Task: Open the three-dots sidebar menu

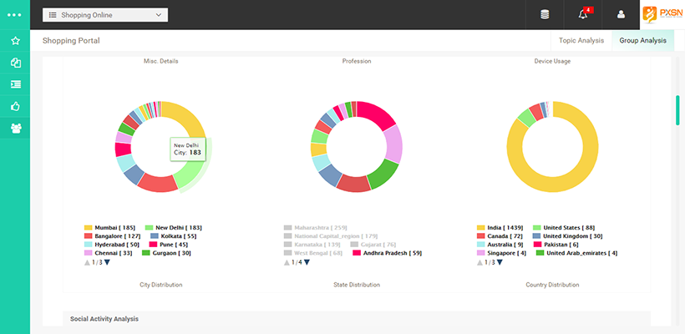Action: 14,15
